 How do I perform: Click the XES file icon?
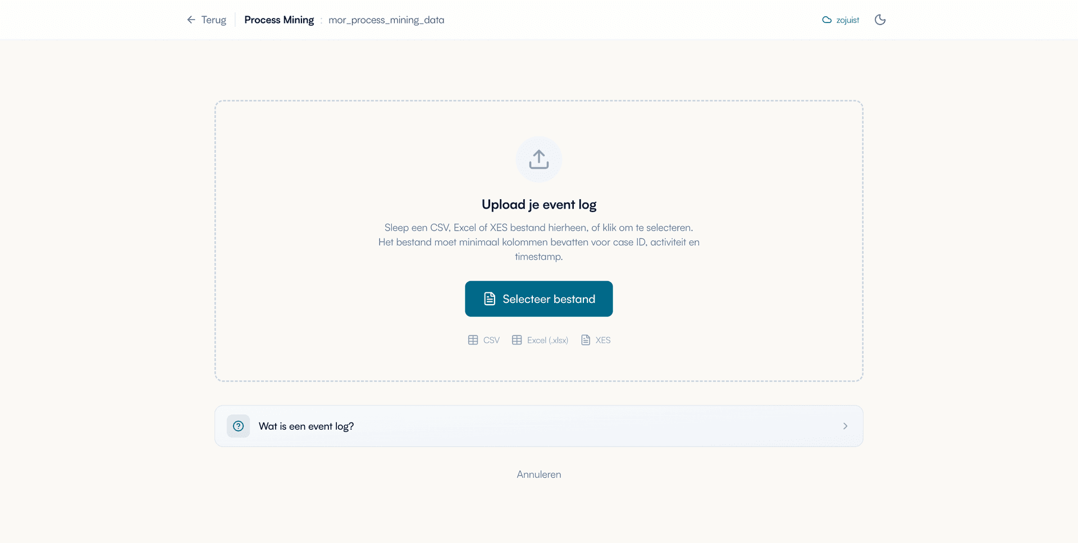coord(586,340)
